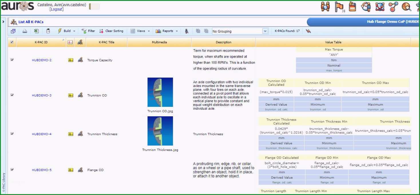
Task: Click the yellow status icon for HUBDEMO-4
Action: 71,134
